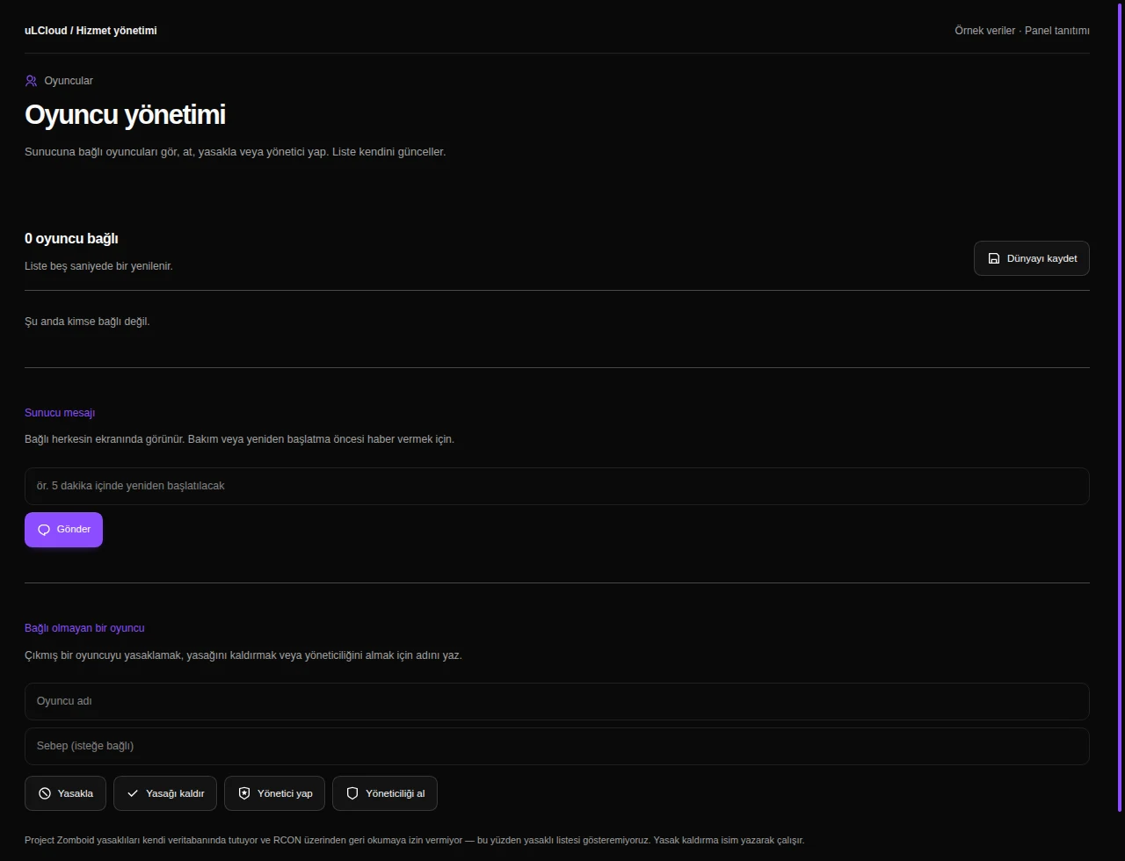
Task: Click the Örnek veriler · Panel tanıtımı text
Action: pos(1022,31)
